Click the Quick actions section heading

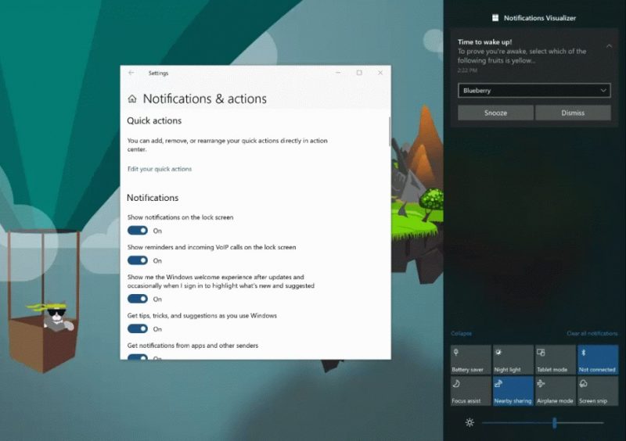pyautogui.click(x=154, y=120)
